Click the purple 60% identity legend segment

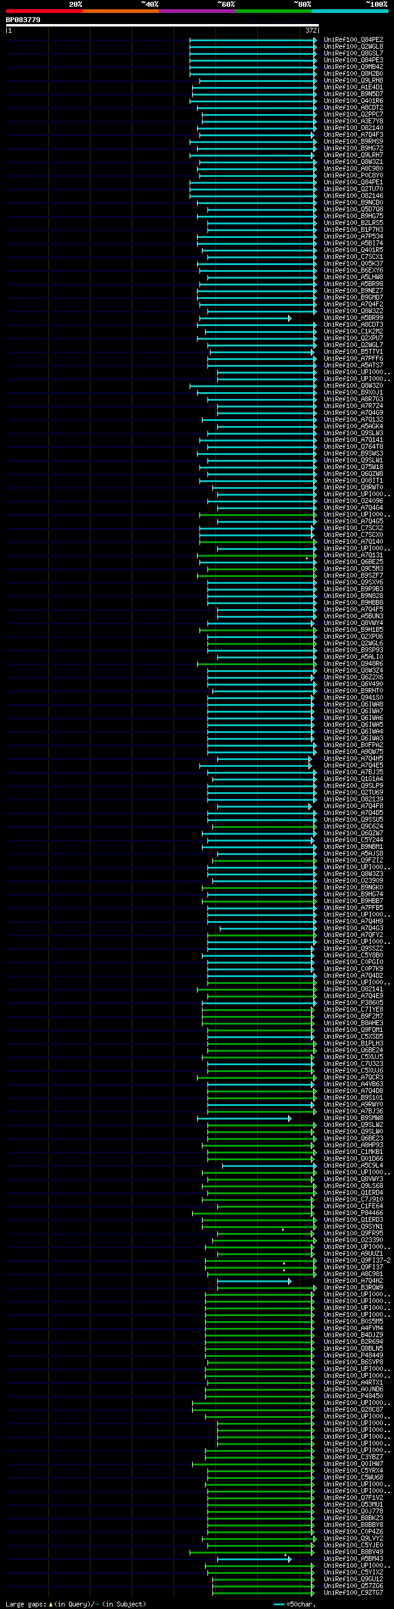pos(197,10)
